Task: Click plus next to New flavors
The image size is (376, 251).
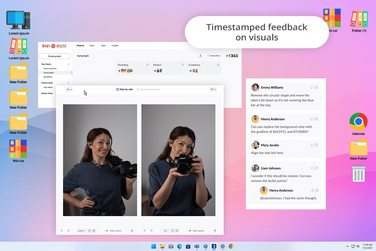Action: (x=69, y=64)
